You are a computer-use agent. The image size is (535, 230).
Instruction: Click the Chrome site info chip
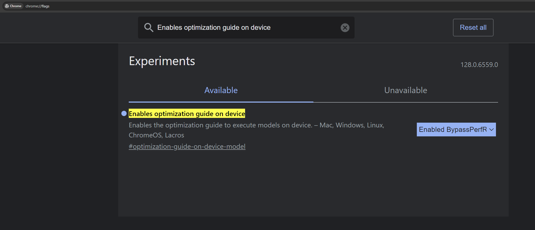13,6
